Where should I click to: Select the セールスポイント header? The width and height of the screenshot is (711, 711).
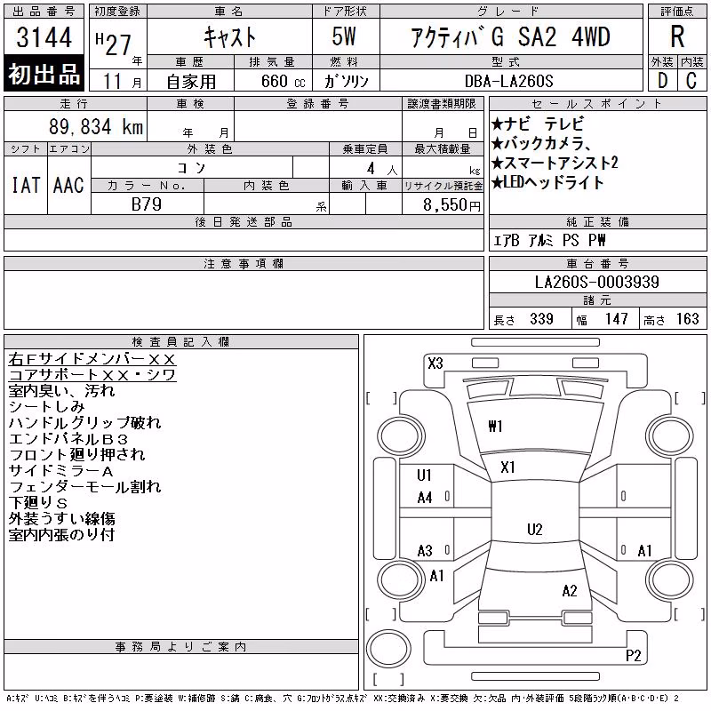click(x=597, y=104)
